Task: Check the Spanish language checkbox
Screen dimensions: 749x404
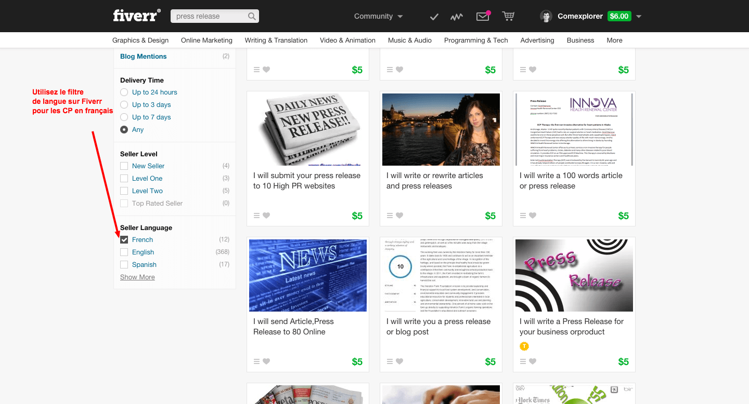Action: [x=124, y=264]
